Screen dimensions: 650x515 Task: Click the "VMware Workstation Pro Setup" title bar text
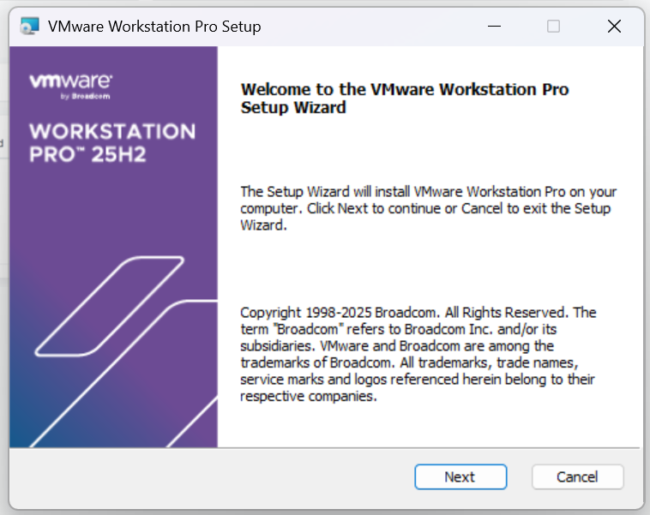coord(154,27)
